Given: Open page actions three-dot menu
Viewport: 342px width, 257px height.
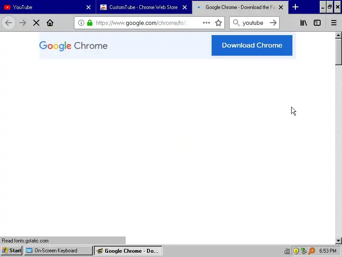Looking at the screenshot, I should (206, 23).
